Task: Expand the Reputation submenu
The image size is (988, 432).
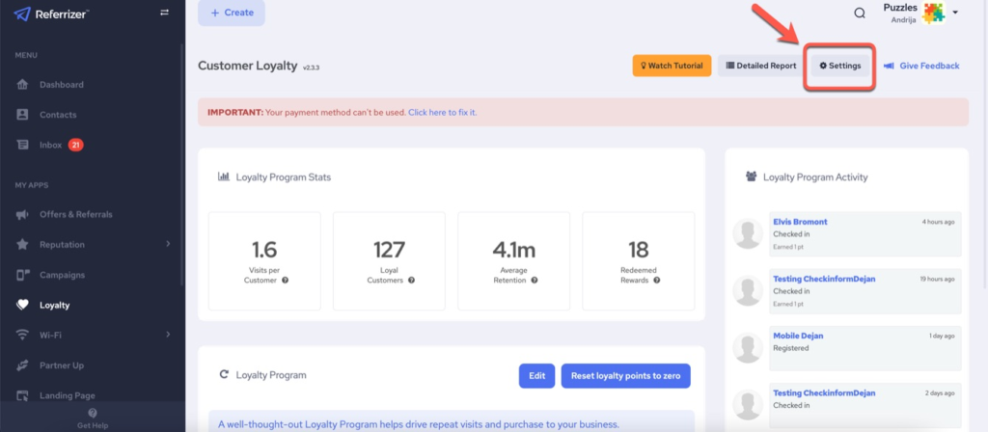Action: point(168,244)
